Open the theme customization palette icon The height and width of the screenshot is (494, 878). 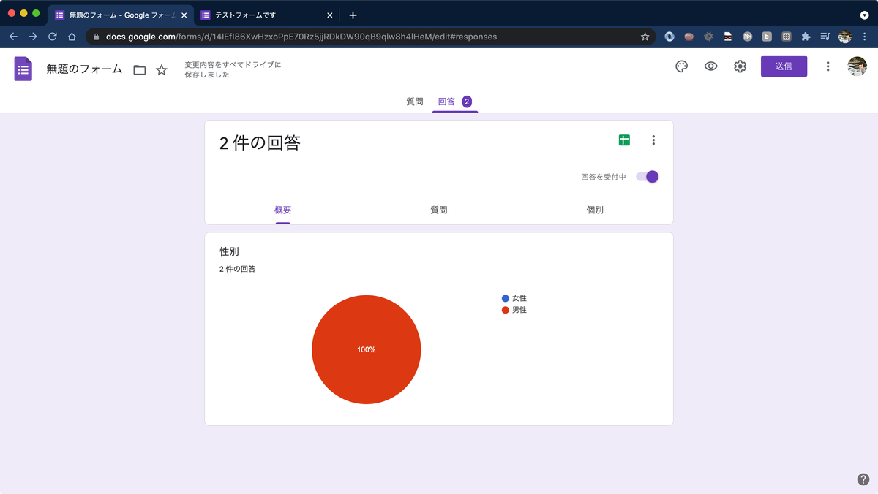(x=681, y=66)
